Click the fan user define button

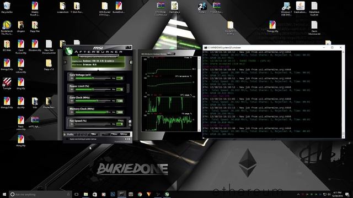pos(130,122)
